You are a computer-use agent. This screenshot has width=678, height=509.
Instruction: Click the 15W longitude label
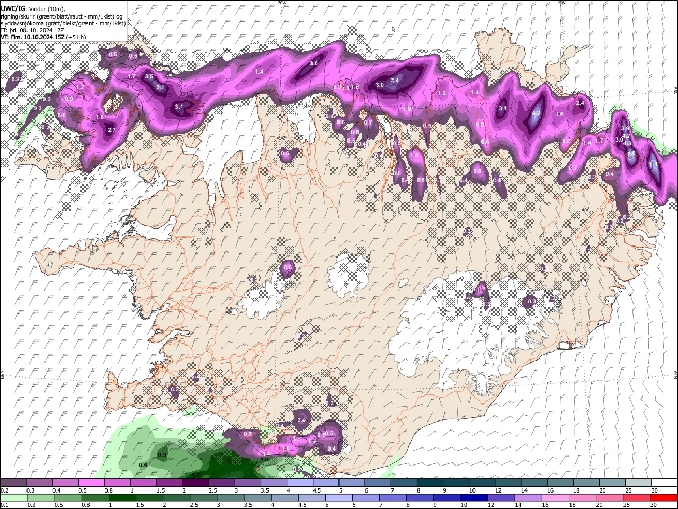click(x=561, y=3)
